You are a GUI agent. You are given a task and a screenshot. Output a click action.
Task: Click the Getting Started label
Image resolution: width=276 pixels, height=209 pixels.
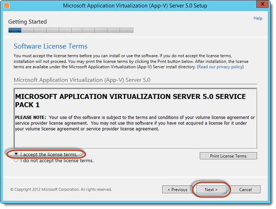[27, 22]
